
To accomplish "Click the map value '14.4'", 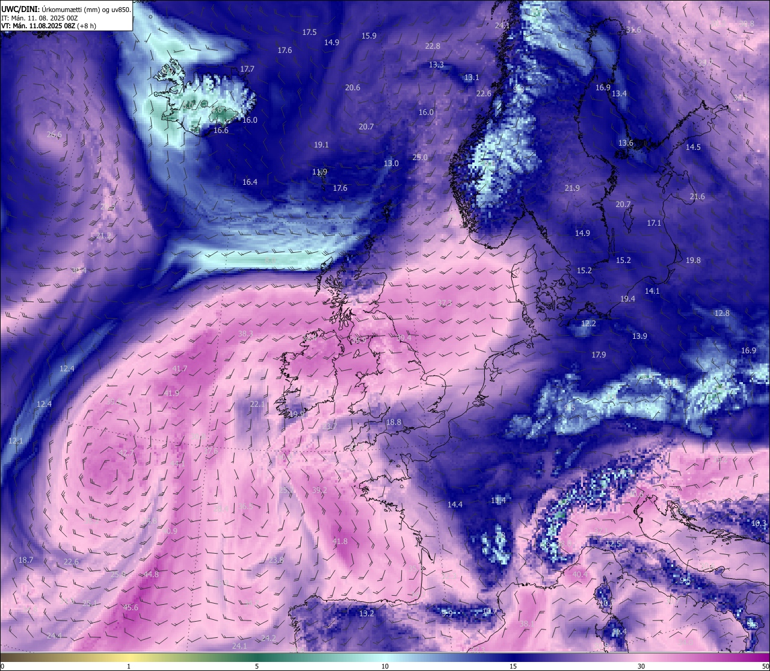I will 455,505.
